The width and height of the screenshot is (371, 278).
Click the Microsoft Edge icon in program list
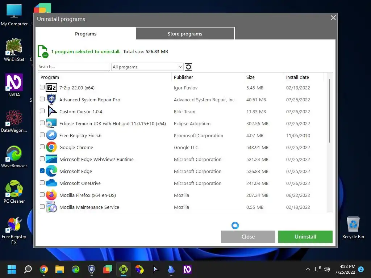51,171
